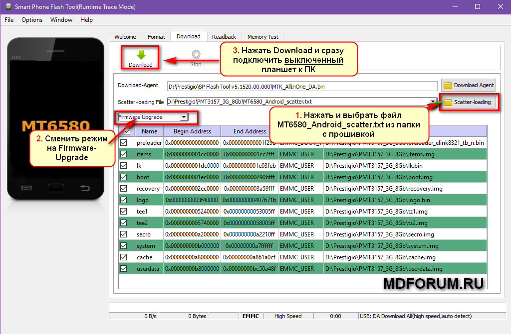Uncheck the tee2 partition checkbox
The image size is (511, 334).
(x=124, y=223)
